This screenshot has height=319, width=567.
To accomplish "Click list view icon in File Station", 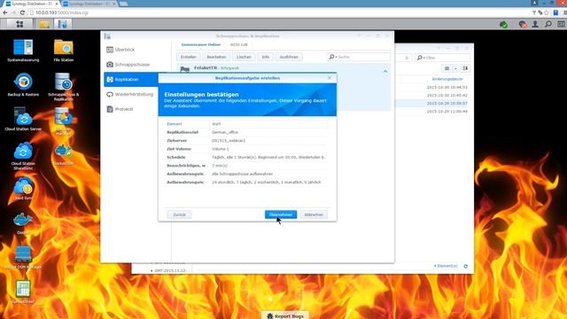I will (x=447, y=68).
